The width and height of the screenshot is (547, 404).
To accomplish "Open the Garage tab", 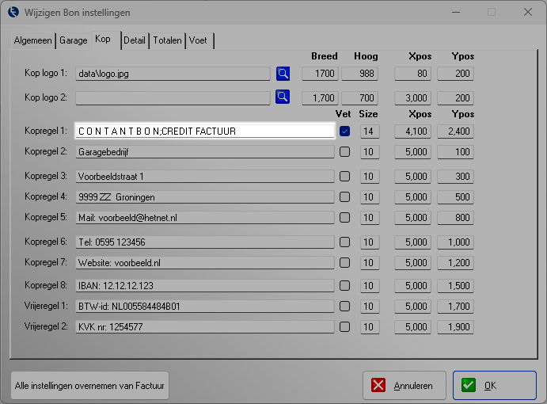I will tap(74, 40).
